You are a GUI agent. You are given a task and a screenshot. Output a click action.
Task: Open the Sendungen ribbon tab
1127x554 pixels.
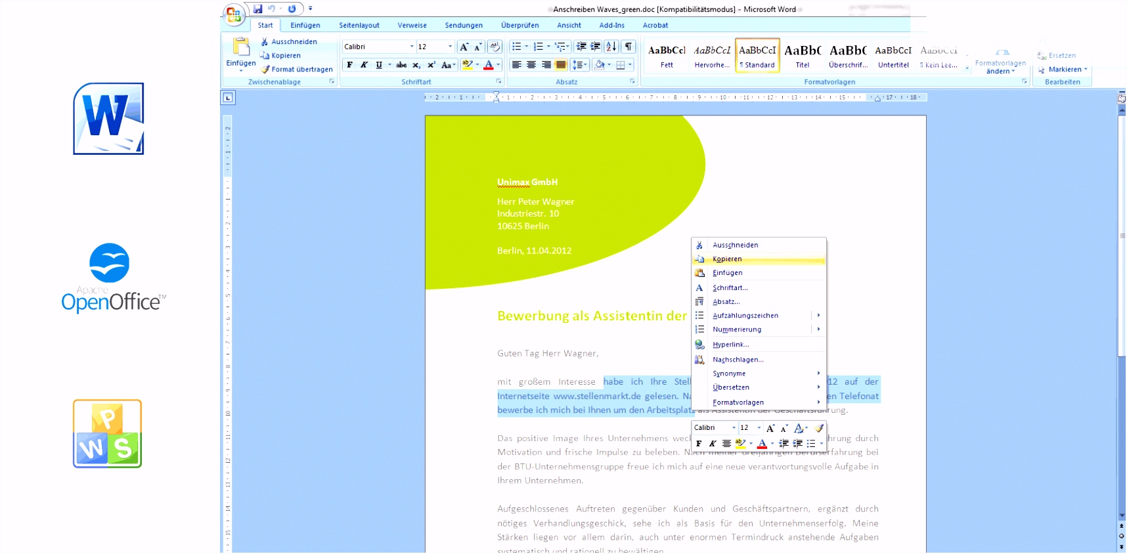(464, 25)
